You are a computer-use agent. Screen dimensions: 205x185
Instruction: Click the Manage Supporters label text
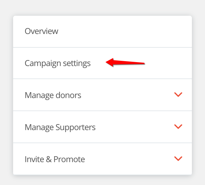(60, 127)
